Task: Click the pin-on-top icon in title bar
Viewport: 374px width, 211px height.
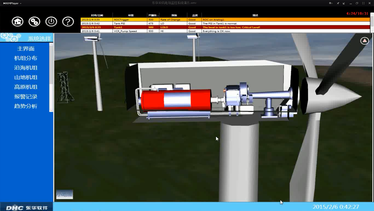Action: pos(338,3)
